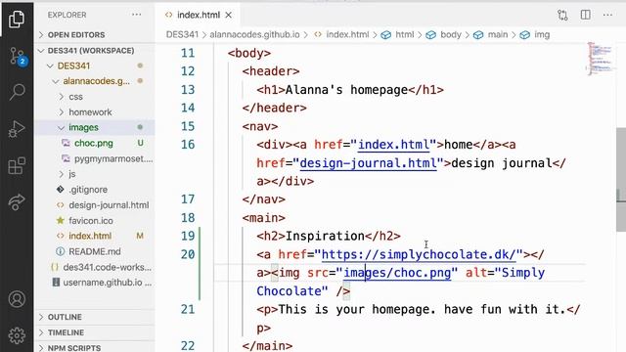The image size is (626, 352).
Task: Click the code minimap preview
Action: (x=600, y=59)
